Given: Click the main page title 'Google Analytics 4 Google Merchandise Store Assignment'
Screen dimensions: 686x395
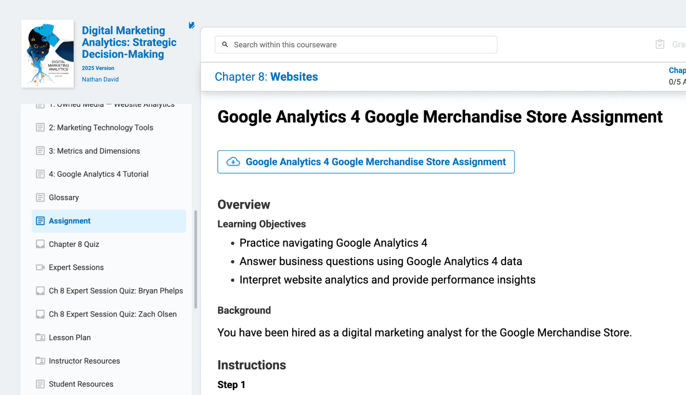Looking at the screenshot, I should pyautogui.click(x=440, y=117).
